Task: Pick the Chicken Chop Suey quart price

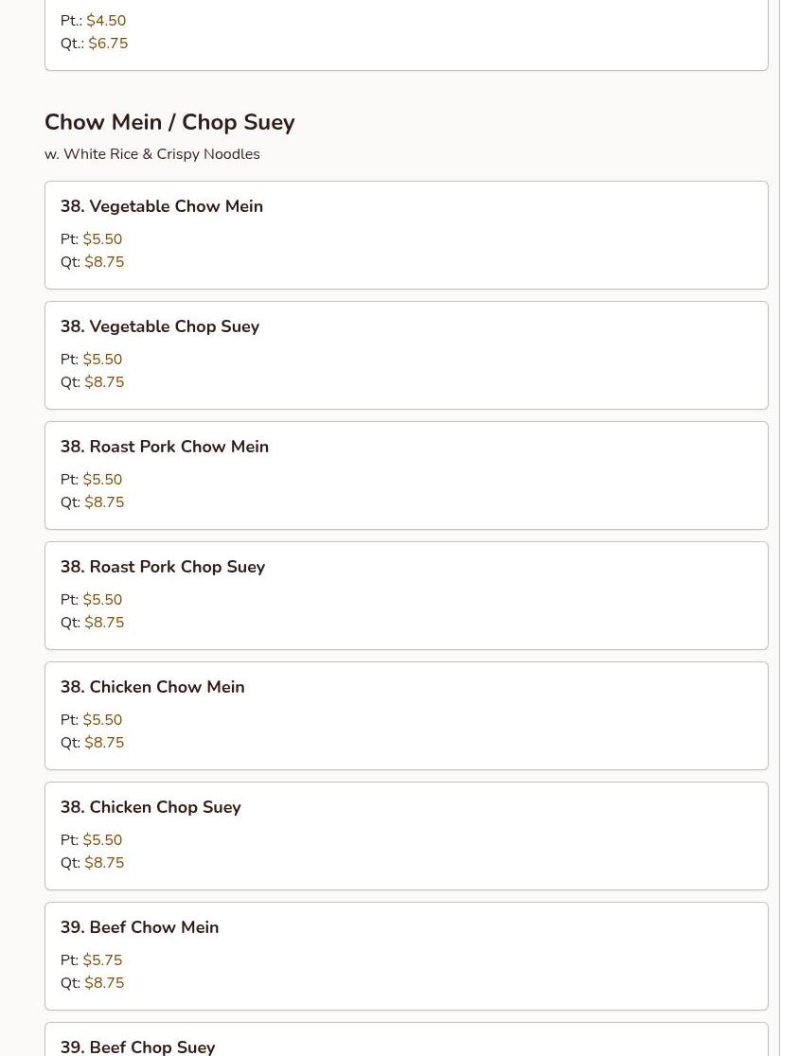Action: (x=104, y=863)
